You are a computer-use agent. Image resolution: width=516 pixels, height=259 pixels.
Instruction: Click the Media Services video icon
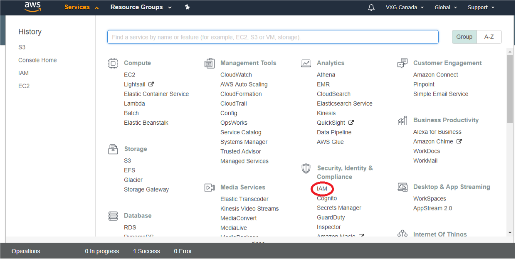[x=209, y=187]
